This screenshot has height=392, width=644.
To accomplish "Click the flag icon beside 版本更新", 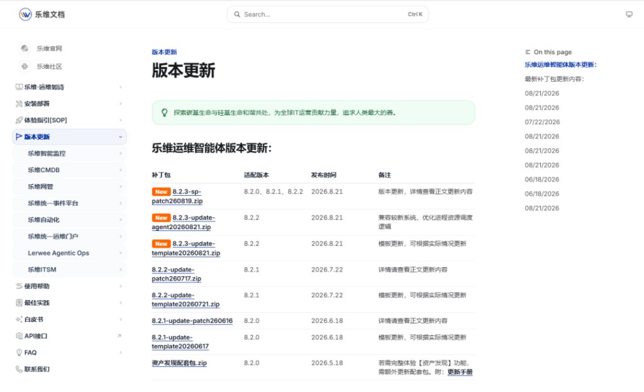I will tap(19, 137).
